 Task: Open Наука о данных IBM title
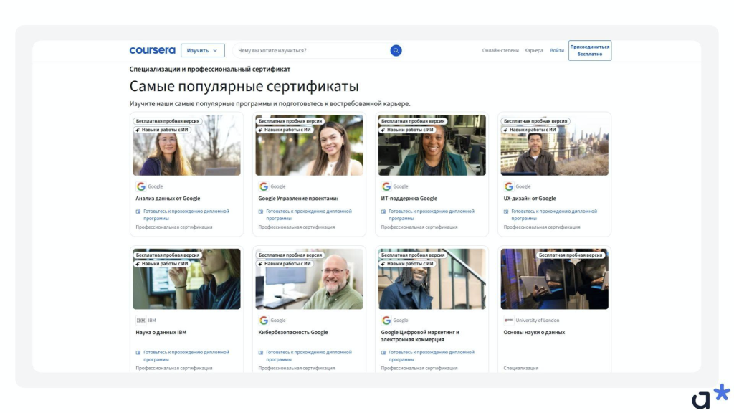[x=161, y=333]
